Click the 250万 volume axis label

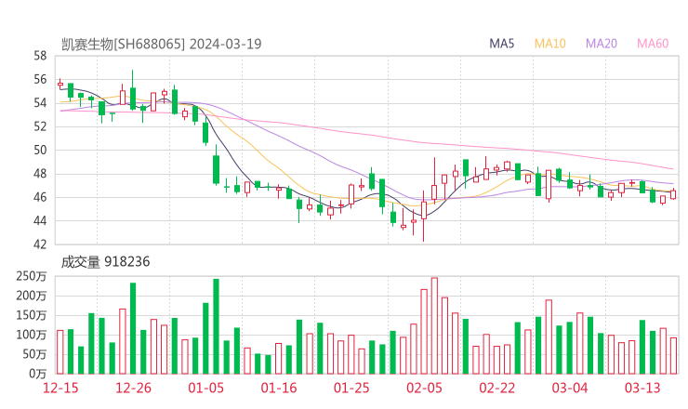tap(32, 276)
